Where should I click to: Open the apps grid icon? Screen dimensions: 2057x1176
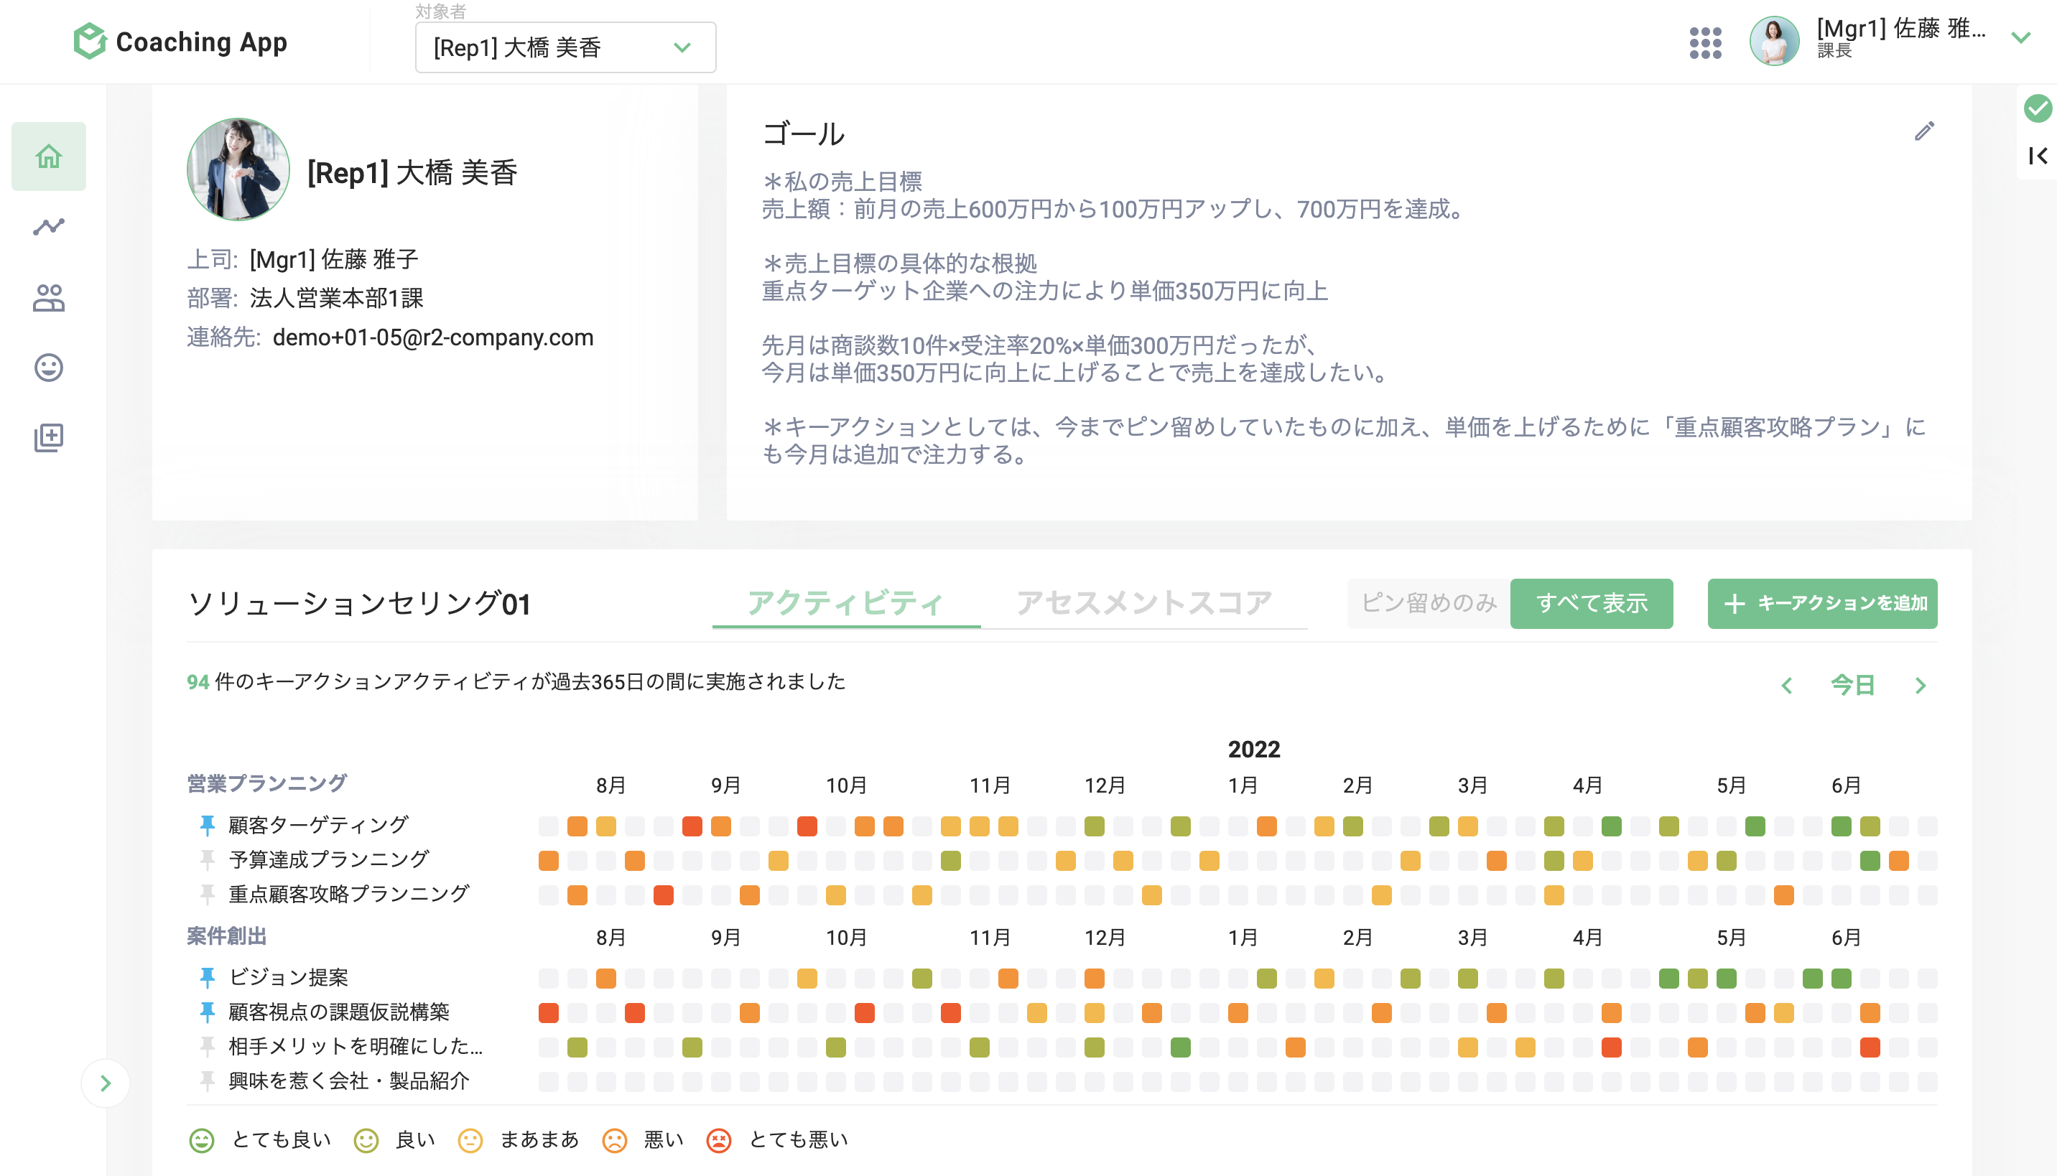point(1705,43)
